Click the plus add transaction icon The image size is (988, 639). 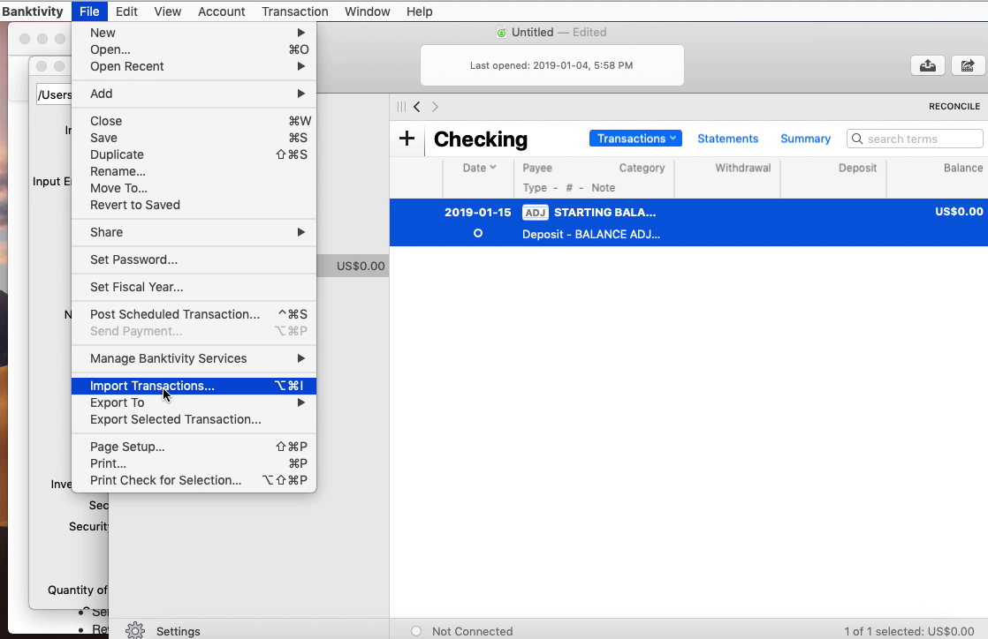[407, 139]
